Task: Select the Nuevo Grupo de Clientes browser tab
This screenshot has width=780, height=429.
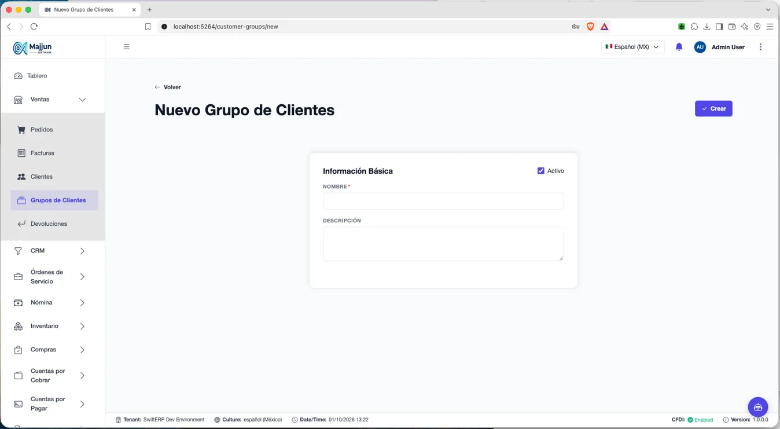Action: click(90, 10)
